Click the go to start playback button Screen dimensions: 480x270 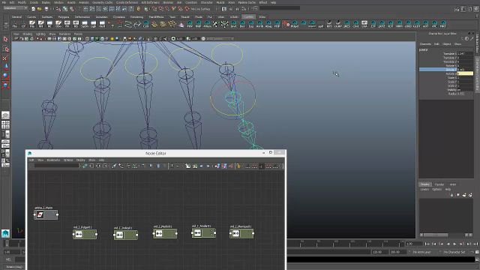427,244
